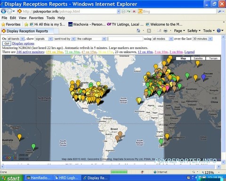Open the 'all bands' dropdown
The height and width of the screenshot is (181, 226).
pos(16,39)
